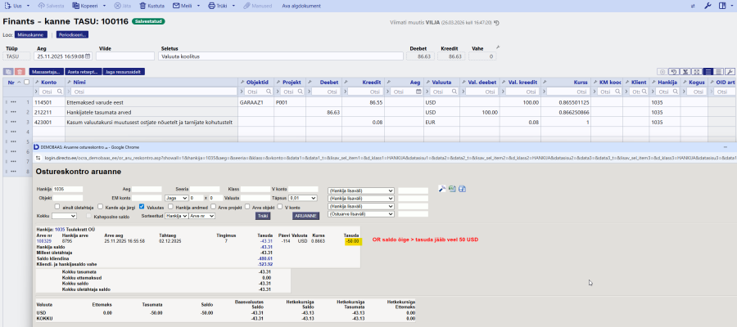This screenshot has height=327, width=737.
Task: Open the Jaga dropdown in EM konto row
Action: click(x=176, y=198)
